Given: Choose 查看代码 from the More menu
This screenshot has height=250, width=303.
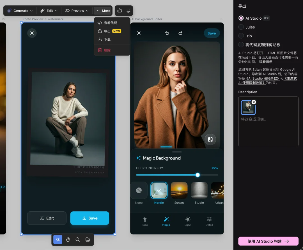Looking at the screenshot, I should click(110, 23).
